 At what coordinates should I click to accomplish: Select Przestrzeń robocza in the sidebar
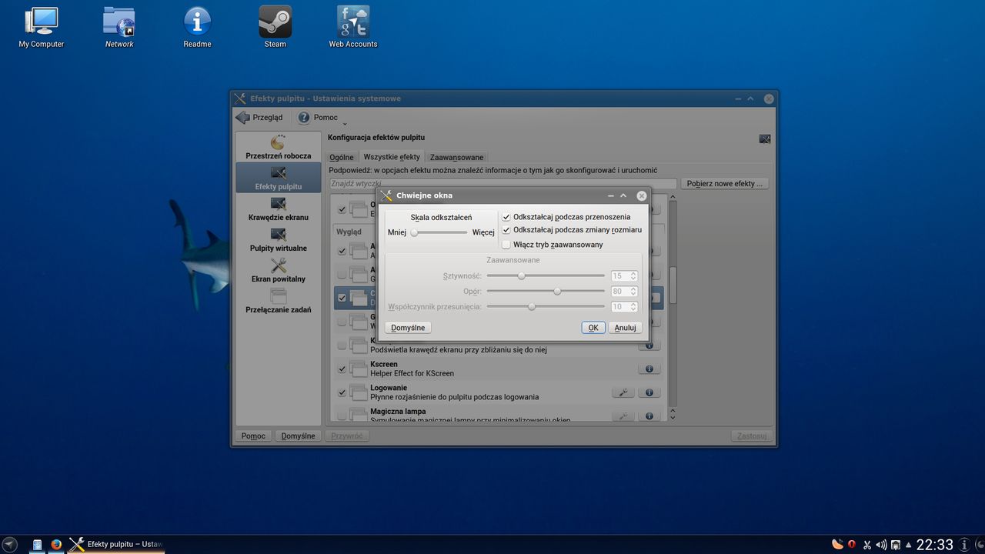point(279,147)
